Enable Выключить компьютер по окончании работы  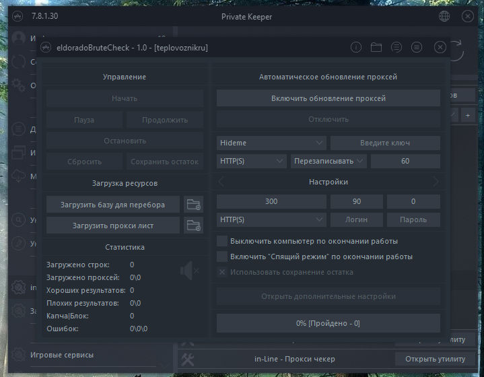point(222,241)
